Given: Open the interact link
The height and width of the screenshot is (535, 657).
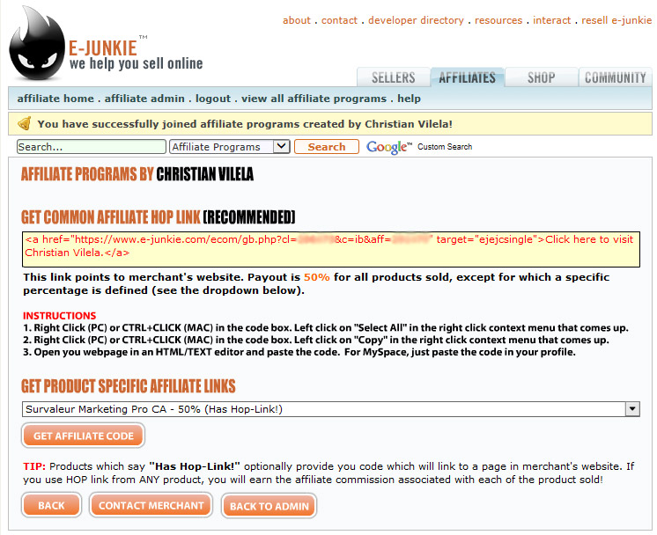Looking at the screenshot, I should 552,20.
